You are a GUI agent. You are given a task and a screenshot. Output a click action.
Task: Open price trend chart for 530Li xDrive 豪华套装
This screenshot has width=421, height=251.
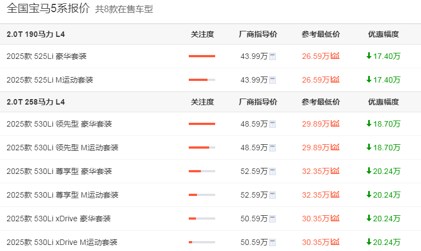pos(335,219)
